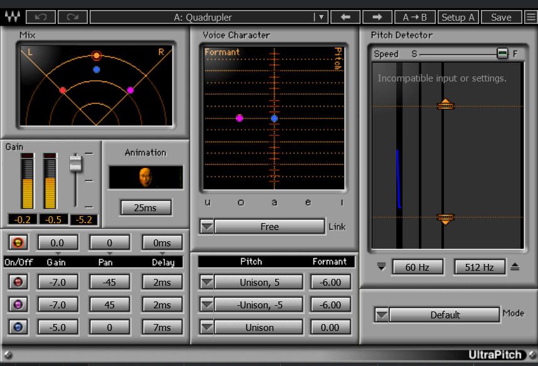Select the magenta marker in Mix display
538x366 pixels.
(x=130, y=90)
